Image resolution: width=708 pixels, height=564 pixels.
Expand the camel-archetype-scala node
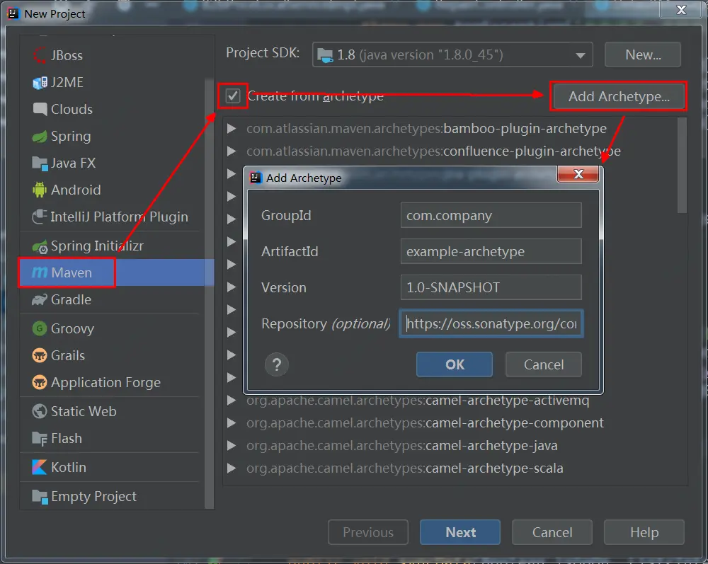tap(232, 468)
